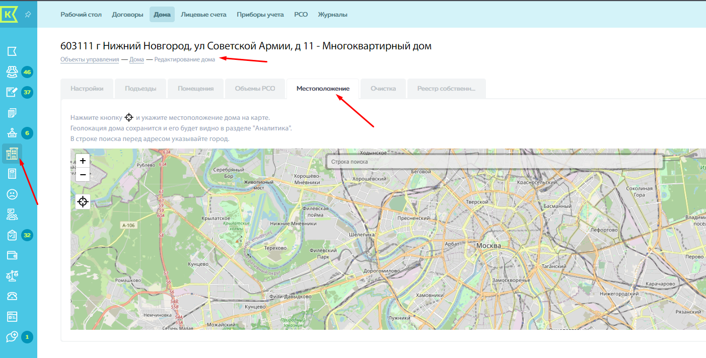This screenshot has height=358, width=706.
Task: Switch to the Помещения tab
Action: tap(196, 89)
